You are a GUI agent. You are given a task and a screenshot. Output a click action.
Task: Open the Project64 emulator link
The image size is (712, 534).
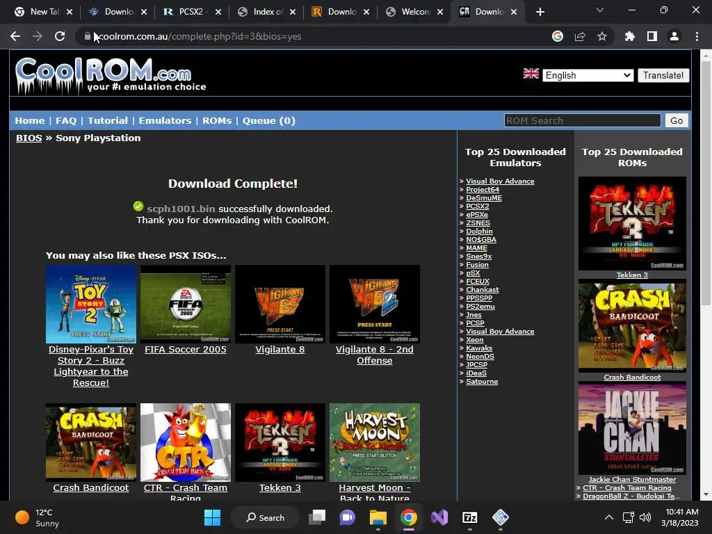(483, 189)
